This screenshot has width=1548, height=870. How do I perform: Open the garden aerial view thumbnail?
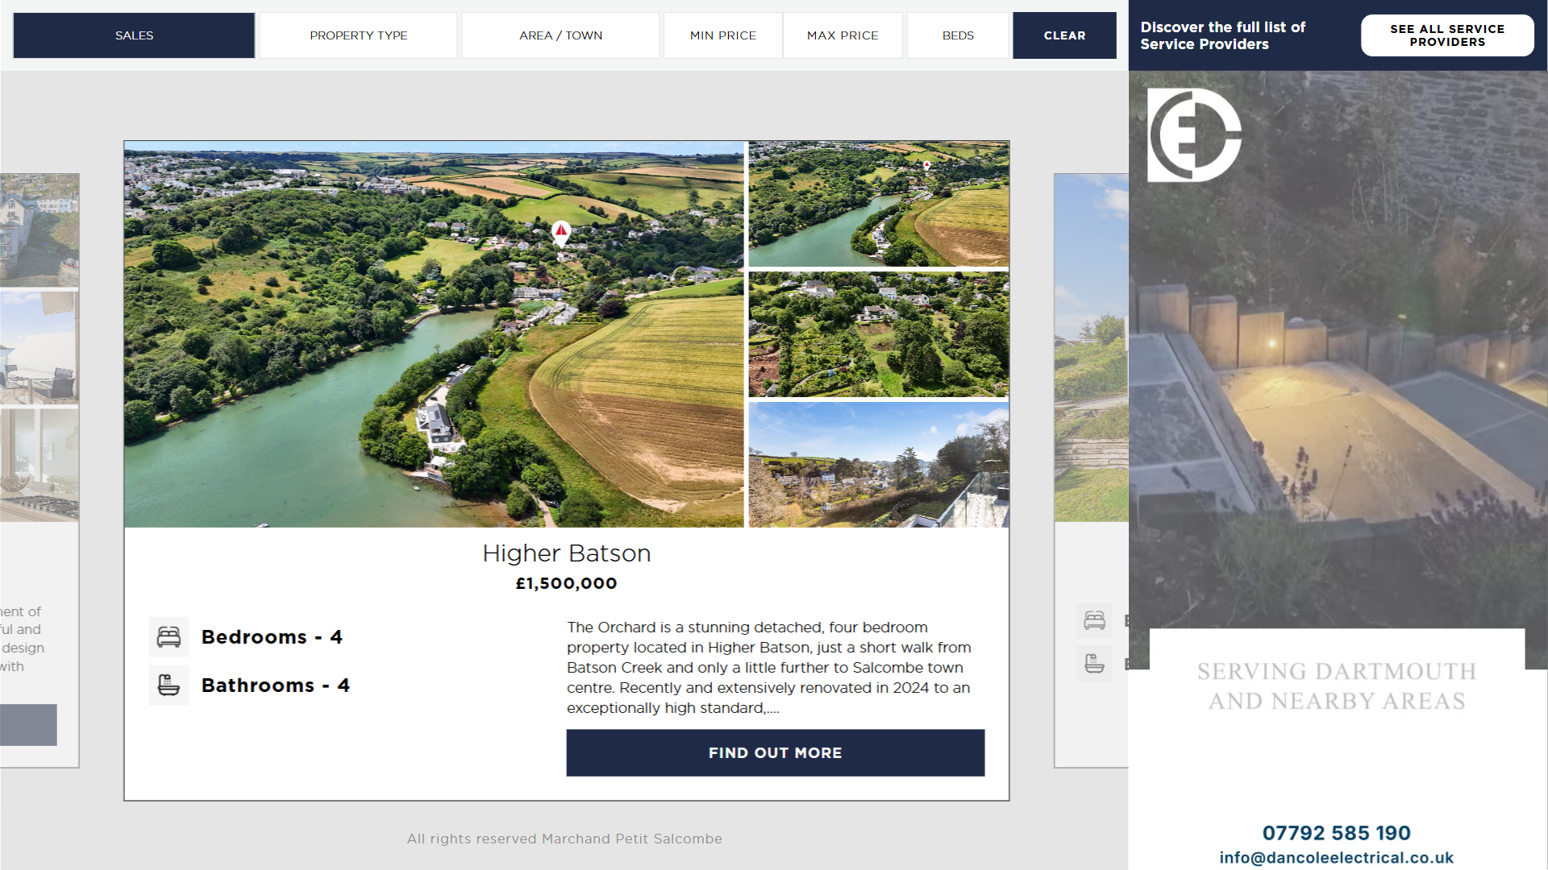pyautogui.click(x=878, y=334)
